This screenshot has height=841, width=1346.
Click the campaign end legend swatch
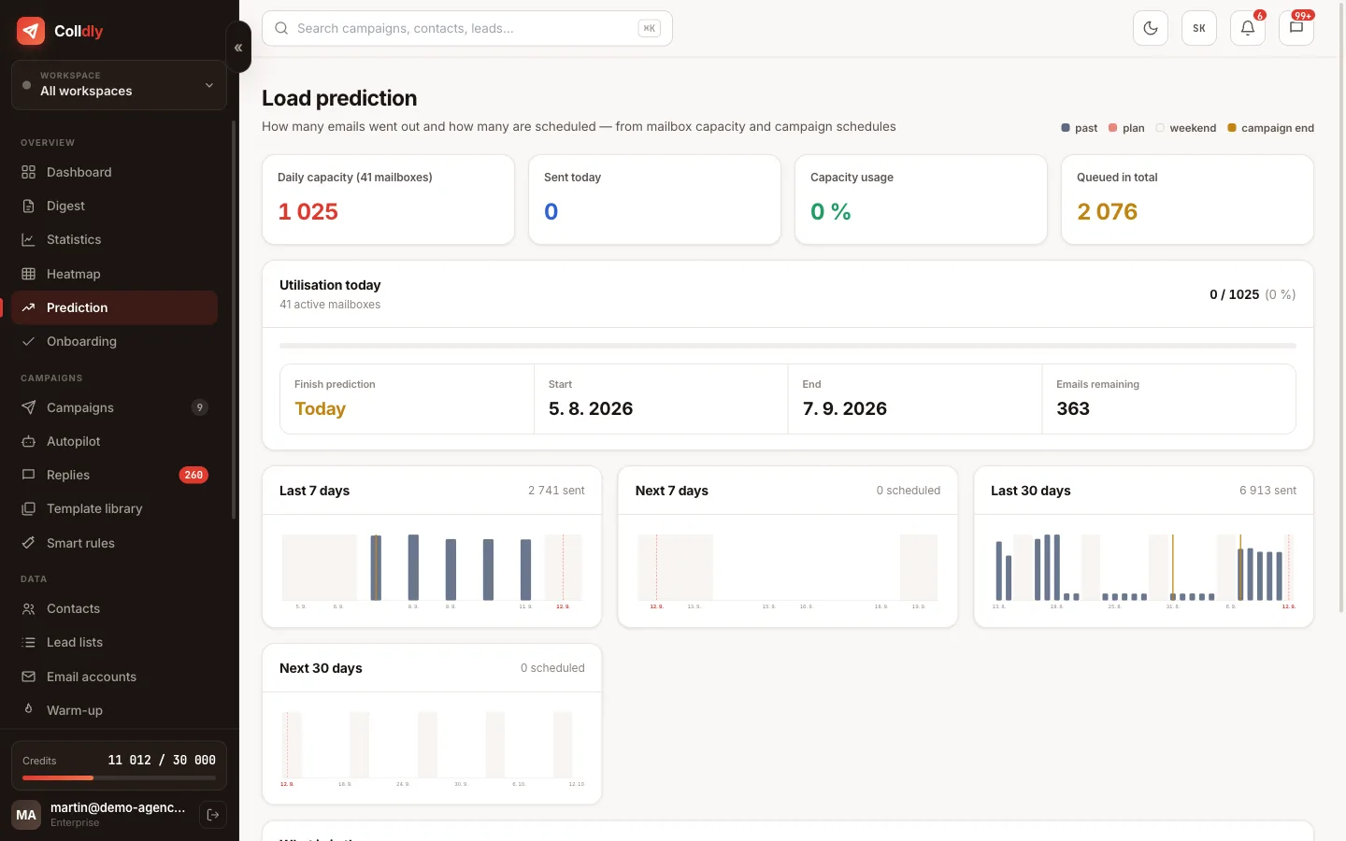pyautogui.click(x=1232, y=128)
